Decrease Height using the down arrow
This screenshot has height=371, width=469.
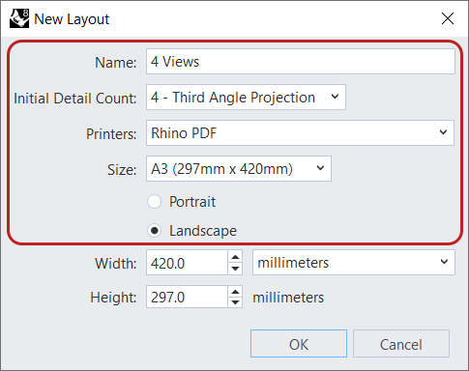pyautogui.click(x=235, y=302)
